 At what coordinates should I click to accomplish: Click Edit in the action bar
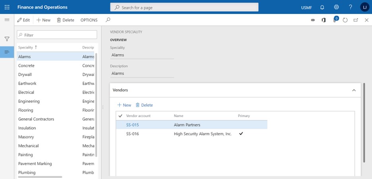point(23,20)
